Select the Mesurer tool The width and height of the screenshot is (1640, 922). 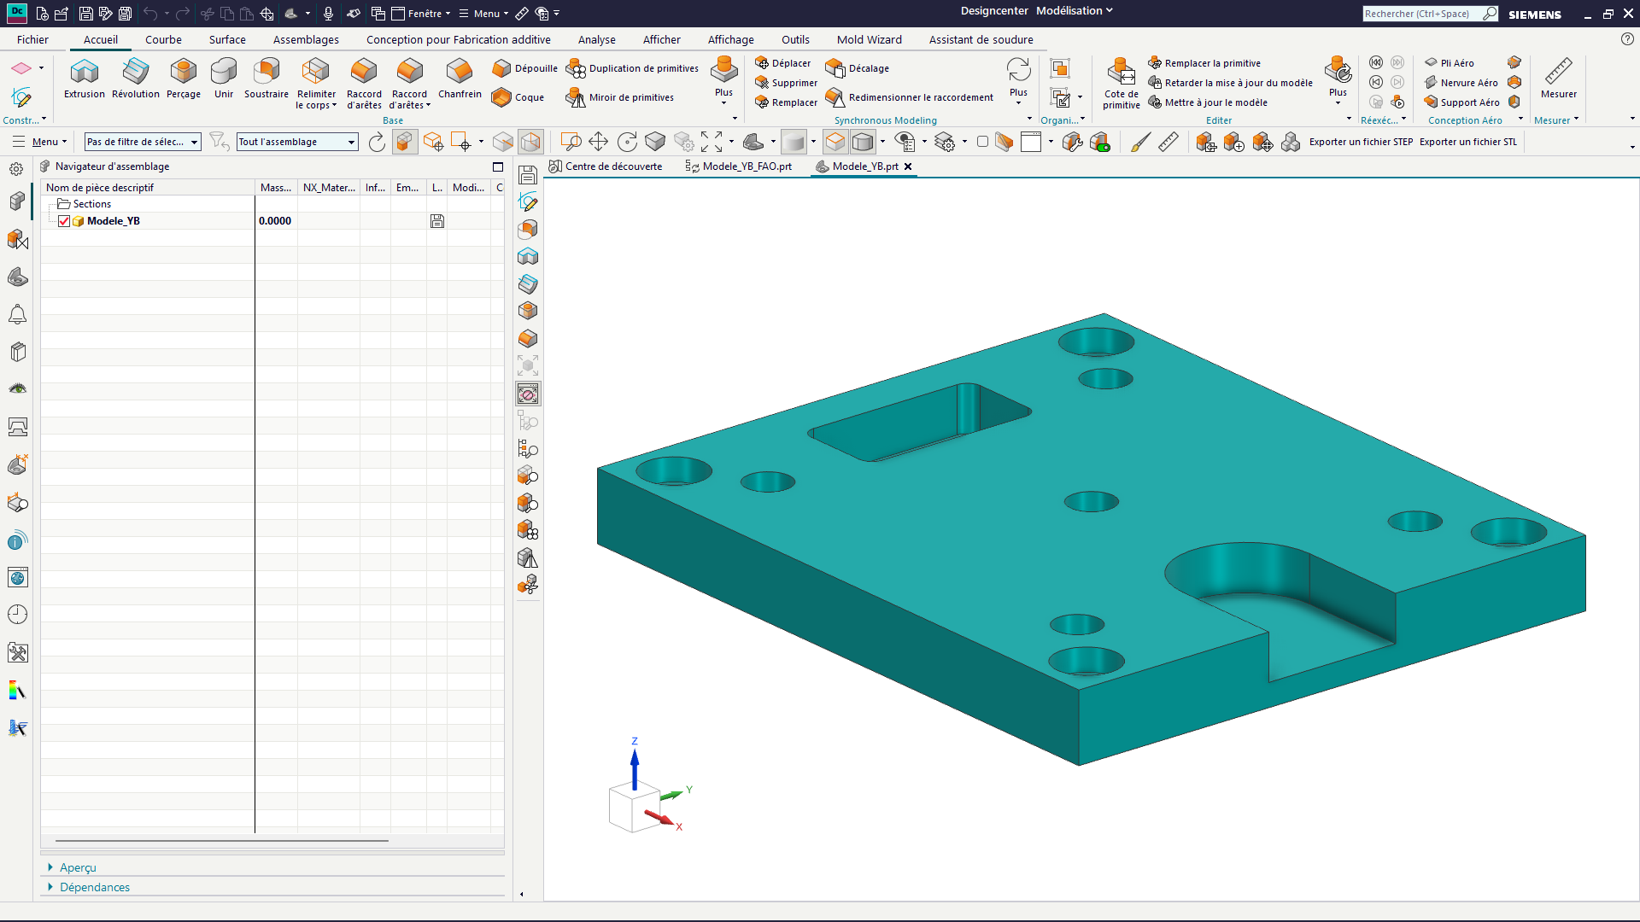pos(1558,79)
